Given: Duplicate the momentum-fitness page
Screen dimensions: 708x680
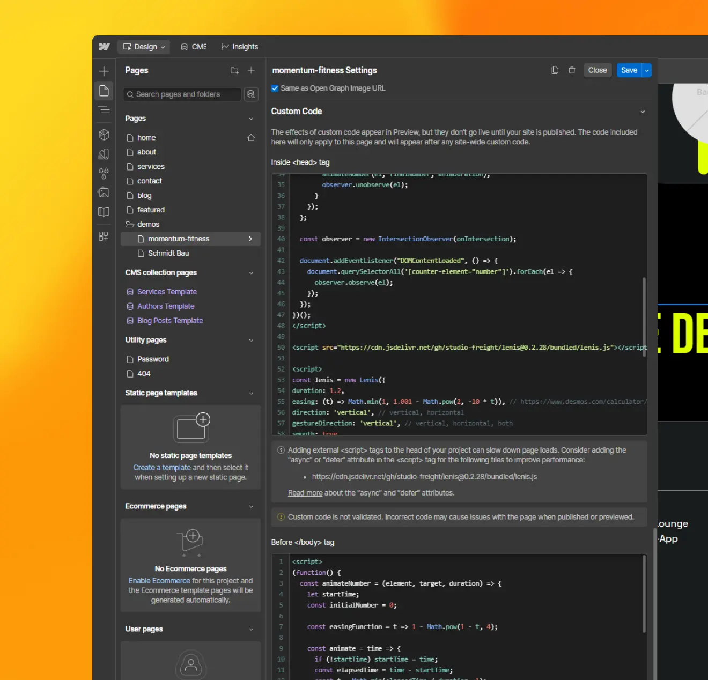Looking at the screenshot, I should [555, 70].
